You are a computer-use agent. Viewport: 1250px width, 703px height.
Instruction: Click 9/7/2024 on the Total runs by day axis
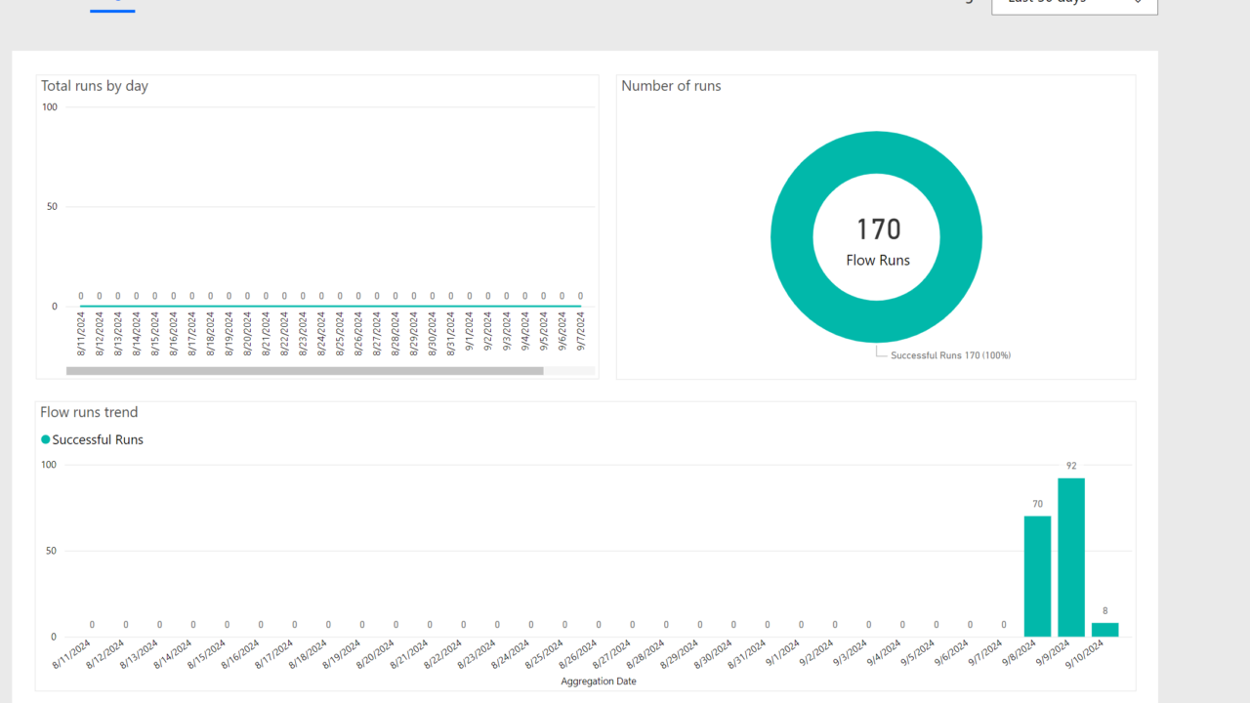coord(580,332)
